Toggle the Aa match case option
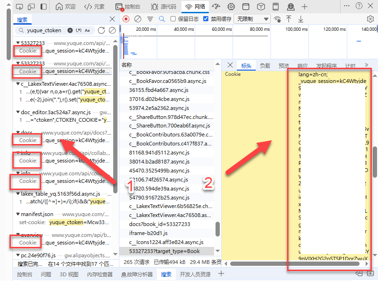The height and width of the screenshot is (281, 378). tap(87, 30)
